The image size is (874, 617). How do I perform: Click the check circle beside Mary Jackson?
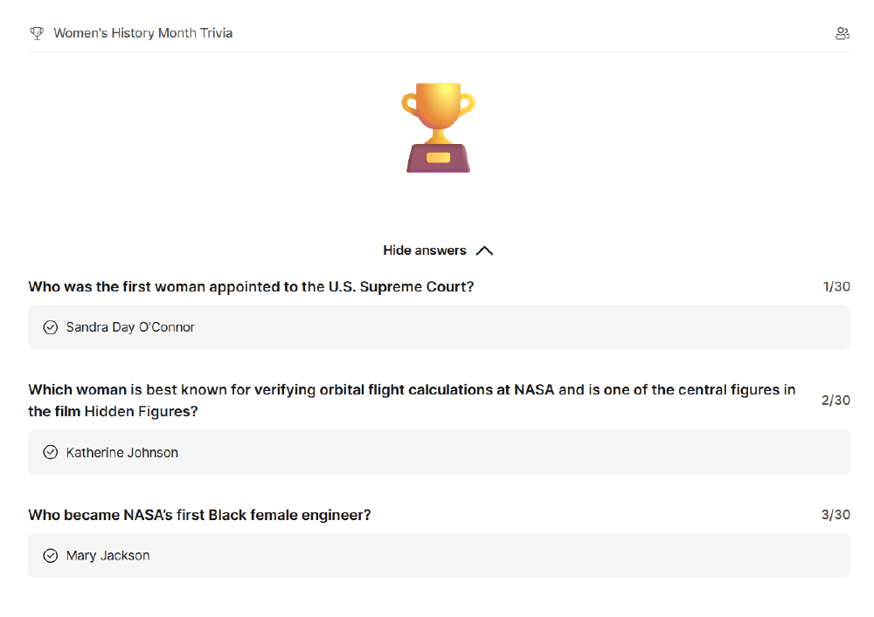(51, 555)
